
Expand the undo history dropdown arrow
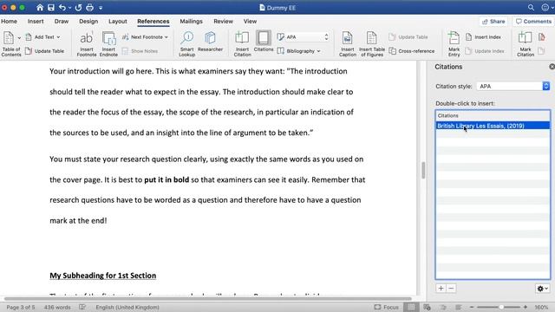click(x=69, y=8)
